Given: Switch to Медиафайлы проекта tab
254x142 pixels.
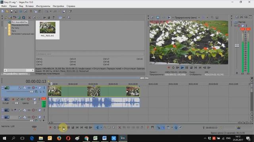Looking at the screenshot, I should point(15,74).
